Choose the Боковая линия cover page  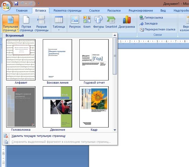[x=57, y=60]
